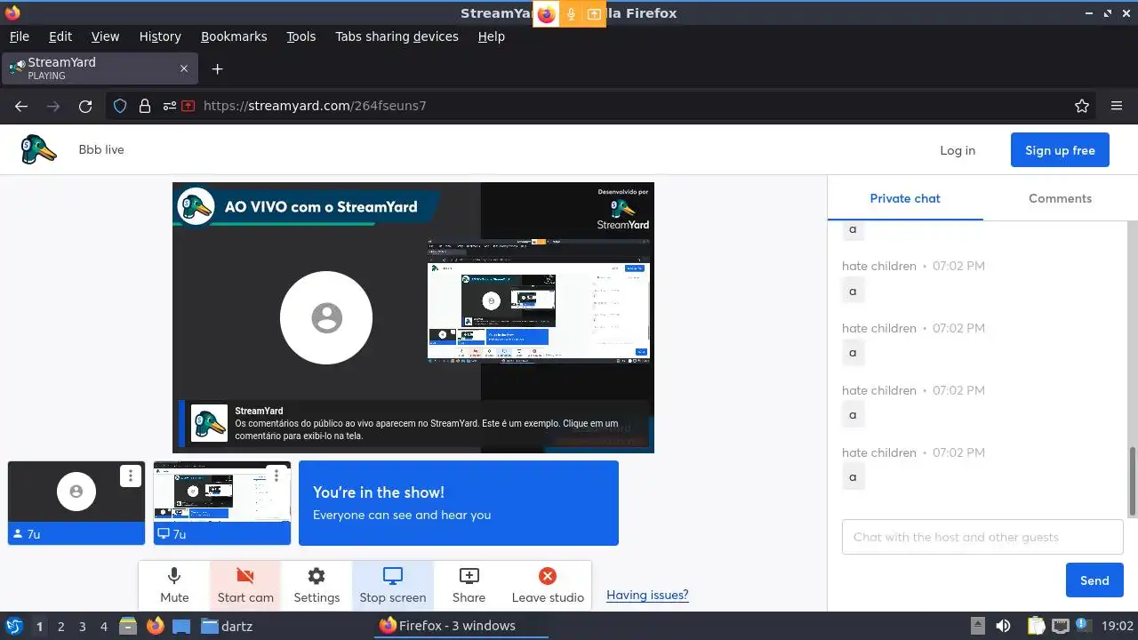The height and width of the screenshot is (640, 1138).
Task: Click the Firefox icon in sharing indicator
Action: point(546,14)
